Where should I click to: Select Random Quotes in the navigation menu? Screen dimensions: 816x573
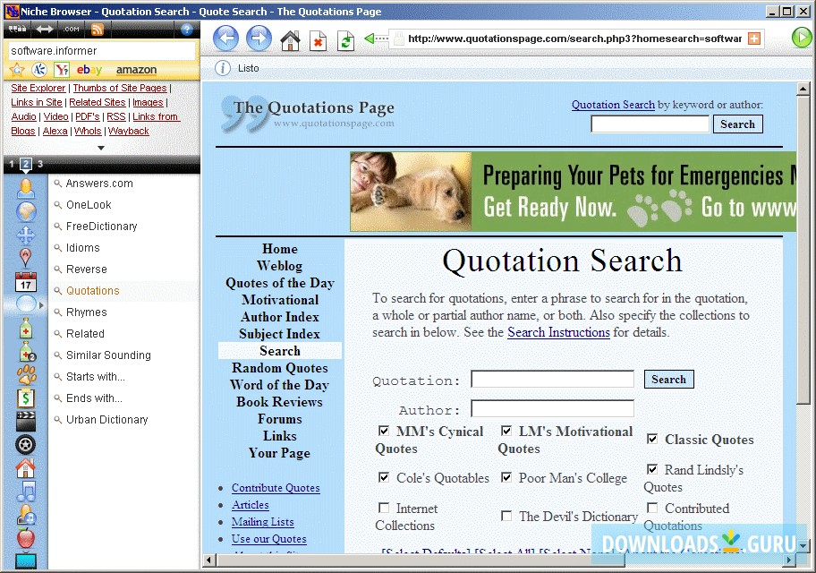click(279, 368)
